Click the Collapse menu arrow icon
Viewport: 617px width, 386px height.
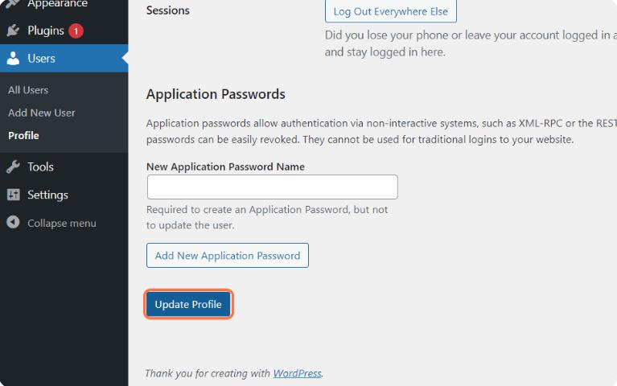[x=13, y=222]
